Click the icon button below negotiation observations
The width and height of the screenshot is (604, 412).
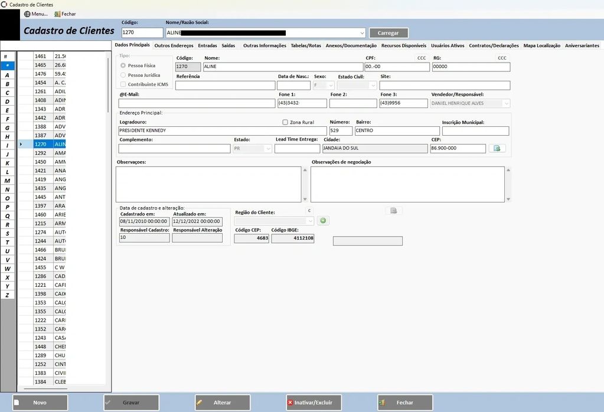394,211
